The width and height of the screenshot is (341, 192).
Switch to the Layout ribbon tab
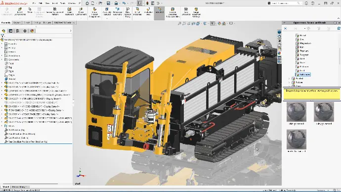pyautogui.click(x=17, y=23)
